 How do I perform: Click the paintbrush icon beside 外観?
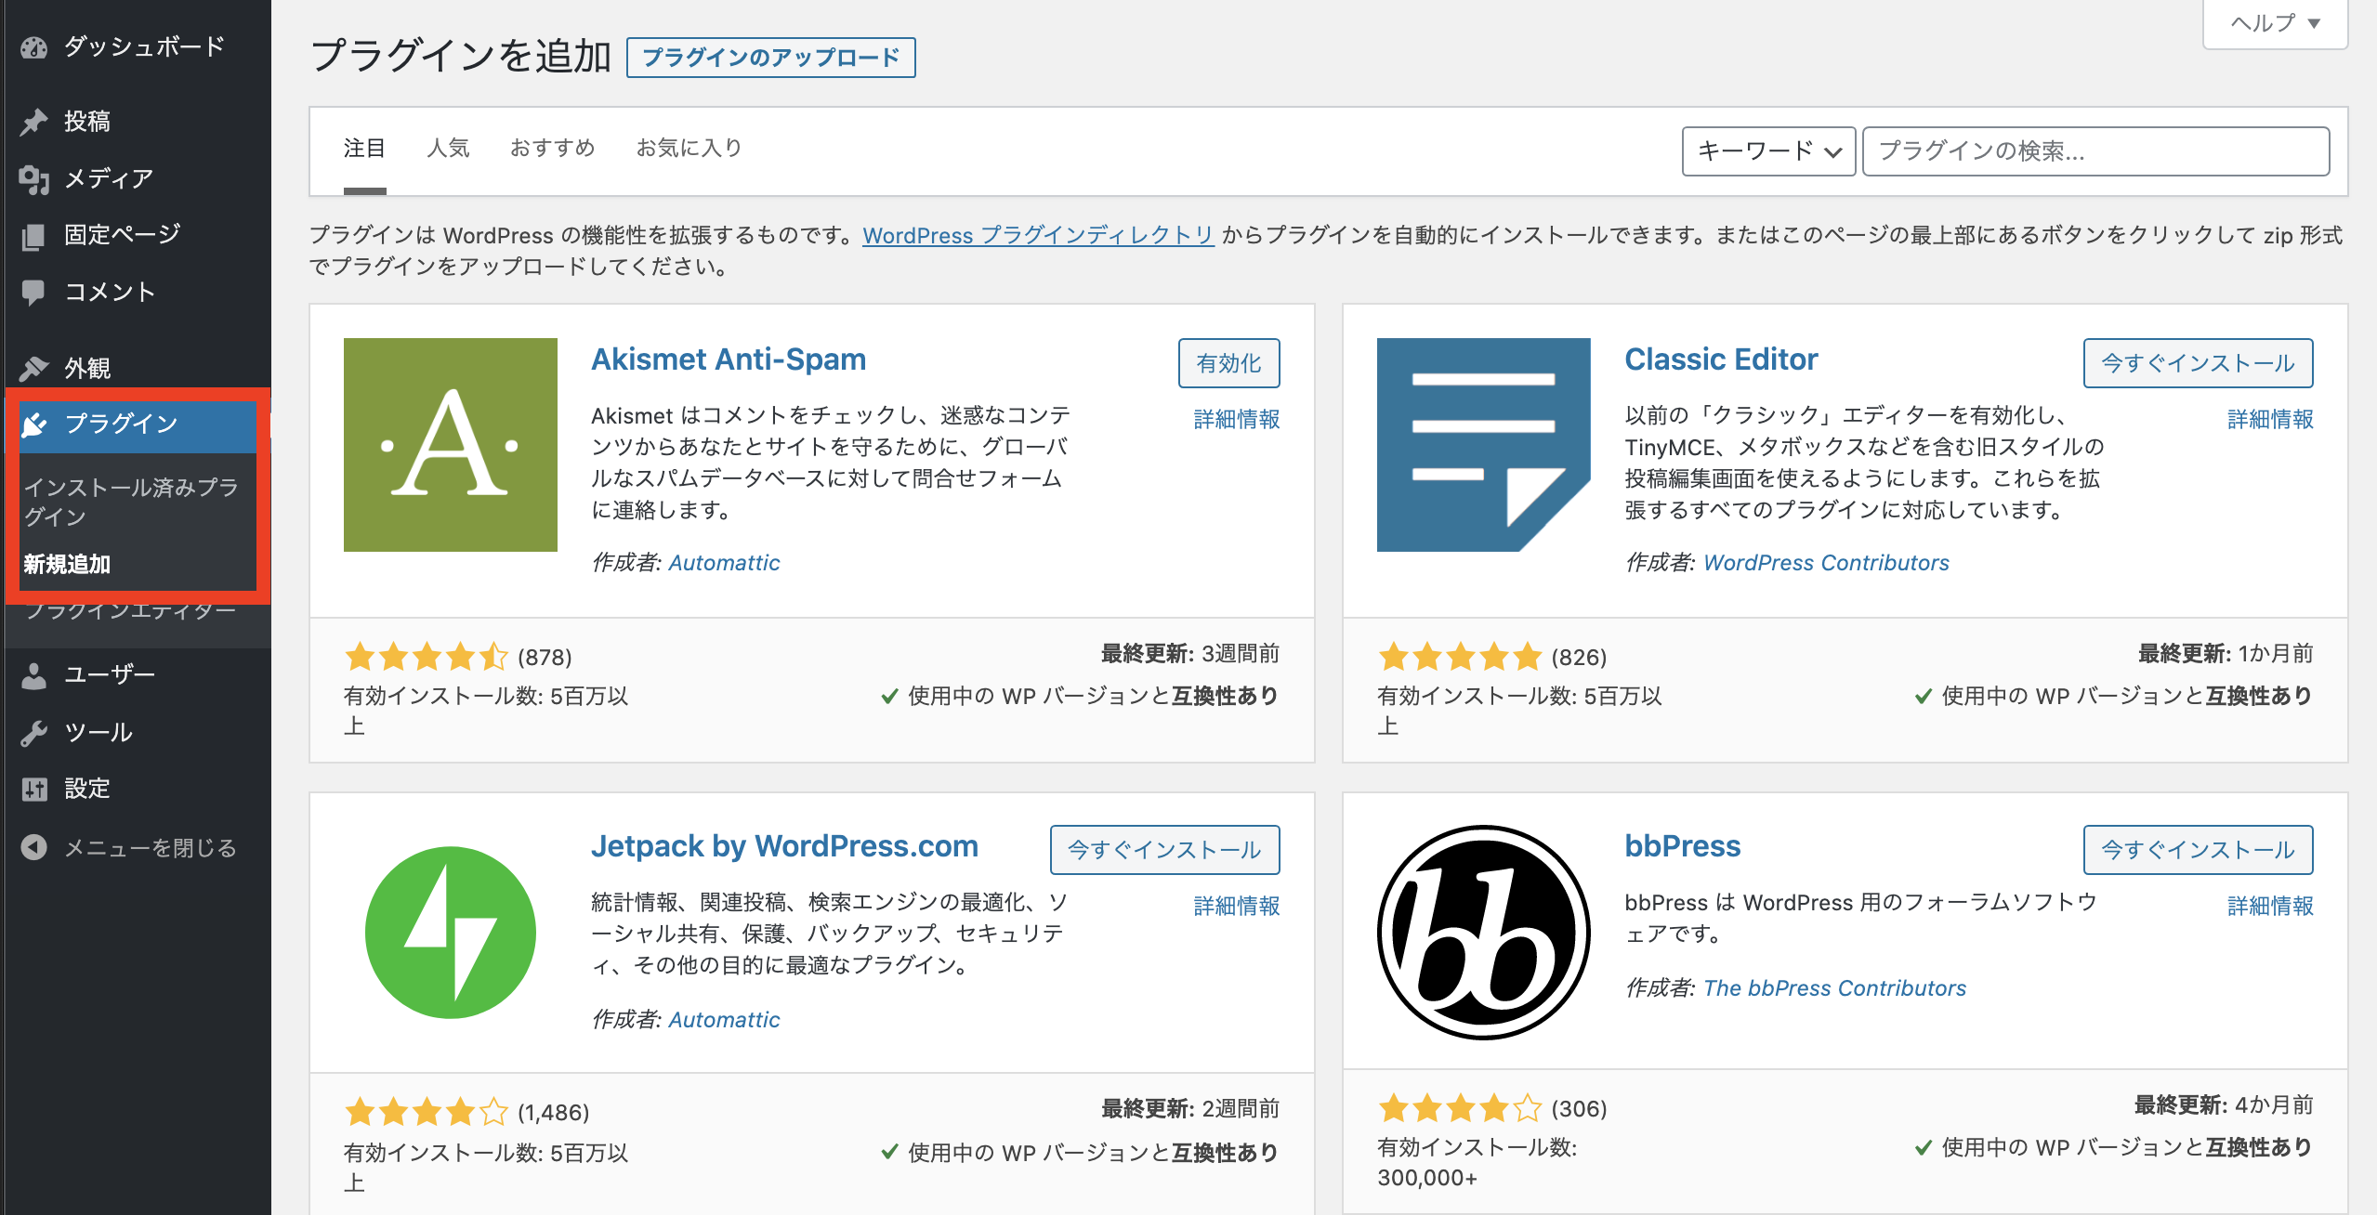tap(34, 369)
